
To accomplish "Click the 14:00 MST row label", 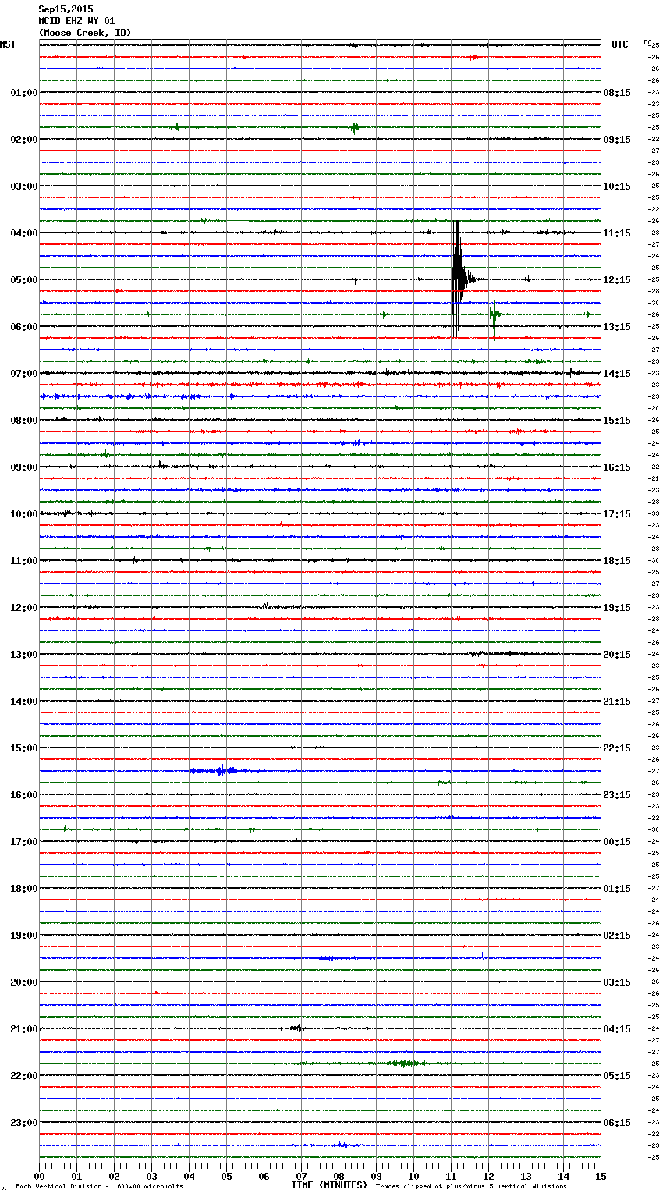I will pos(23,702).
